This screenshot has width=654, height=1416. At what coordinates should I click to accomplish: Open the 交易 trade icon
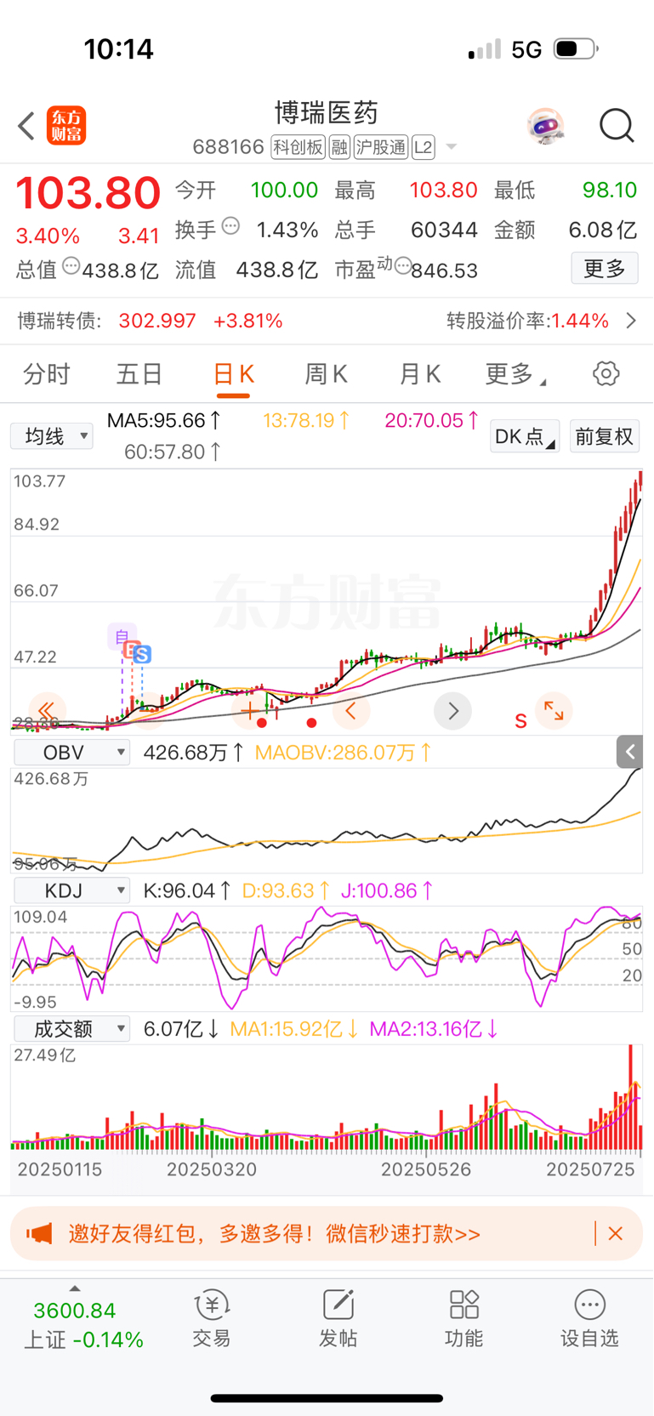(211, 1318)
